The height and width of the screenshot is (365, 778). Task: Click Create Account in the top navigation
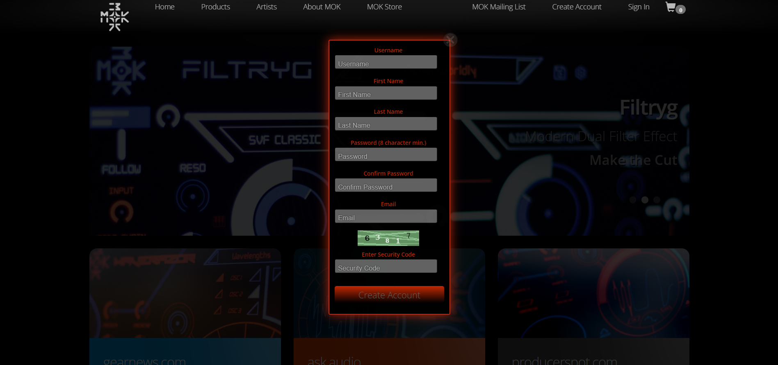577,7
